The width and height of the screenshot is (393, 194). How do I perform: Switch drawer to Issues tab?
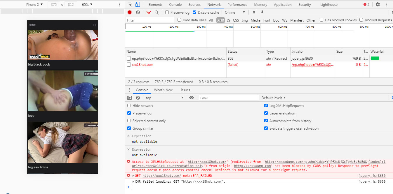(185, 90)
